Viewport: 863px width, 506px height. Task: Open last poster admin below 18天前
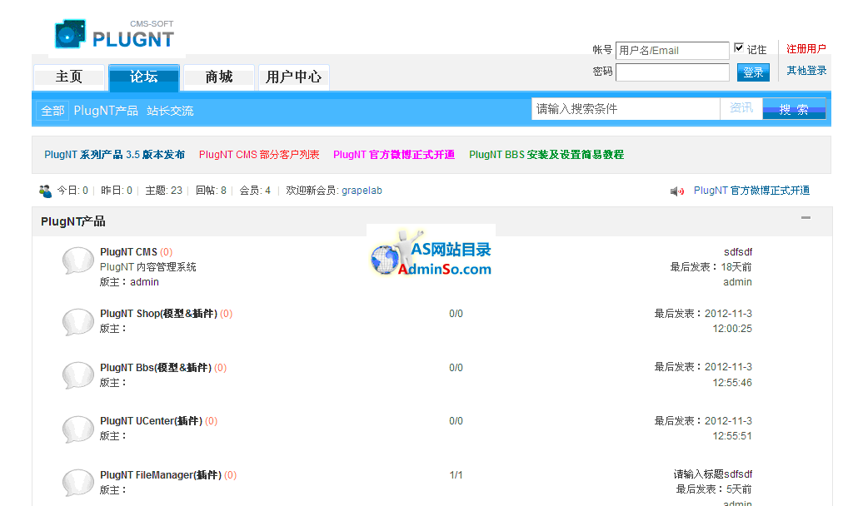click(x=737, y=282)
